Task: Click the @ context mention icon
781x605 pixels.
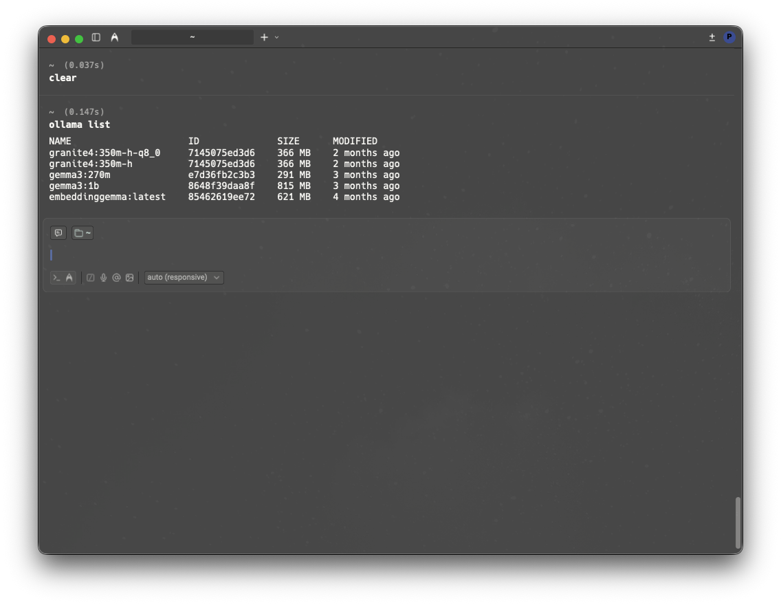Action: 116,278
